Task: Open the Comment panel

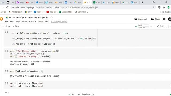Action: coord(141,19)
